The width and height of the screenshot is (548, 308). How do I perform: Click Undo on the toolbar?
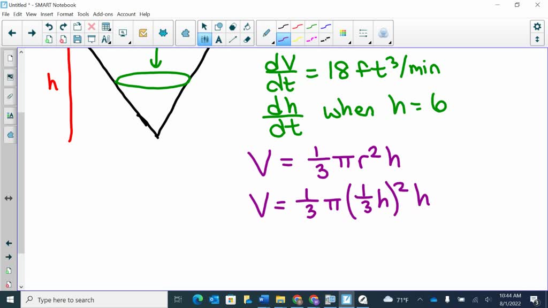pos(49,26)
